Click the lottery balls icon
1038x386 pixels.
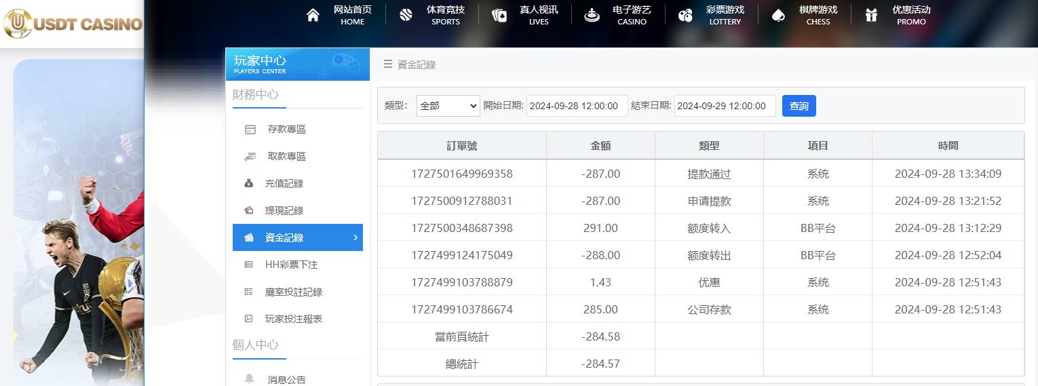685,16
